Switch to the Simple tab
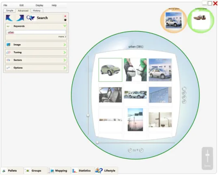 coord(9,11)
